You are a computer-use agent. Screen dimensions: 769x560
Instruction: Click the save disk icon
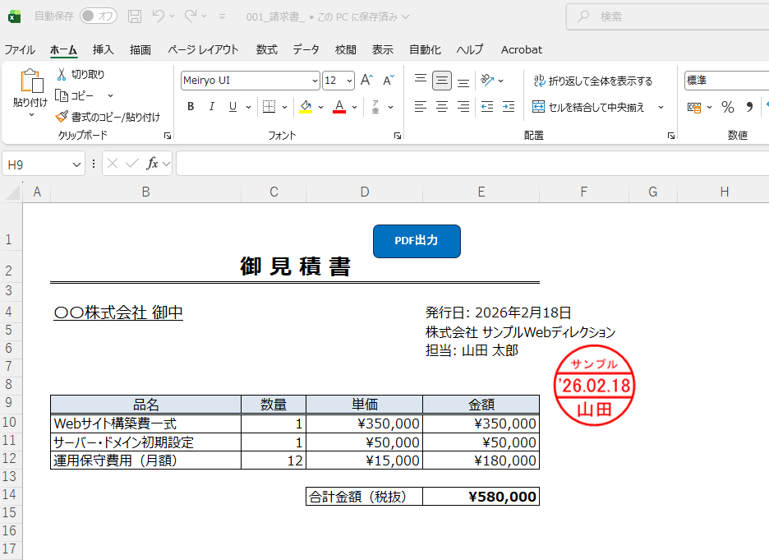click(135, 16)
